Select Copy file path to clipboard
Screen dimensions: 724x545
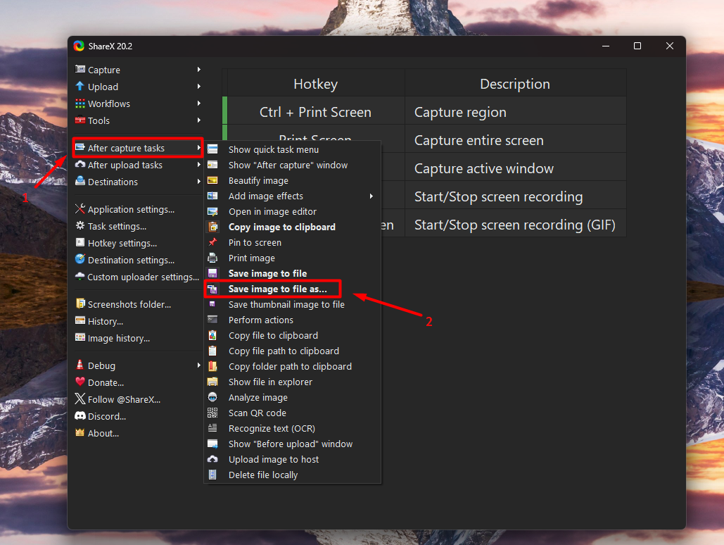pos(292,351)
